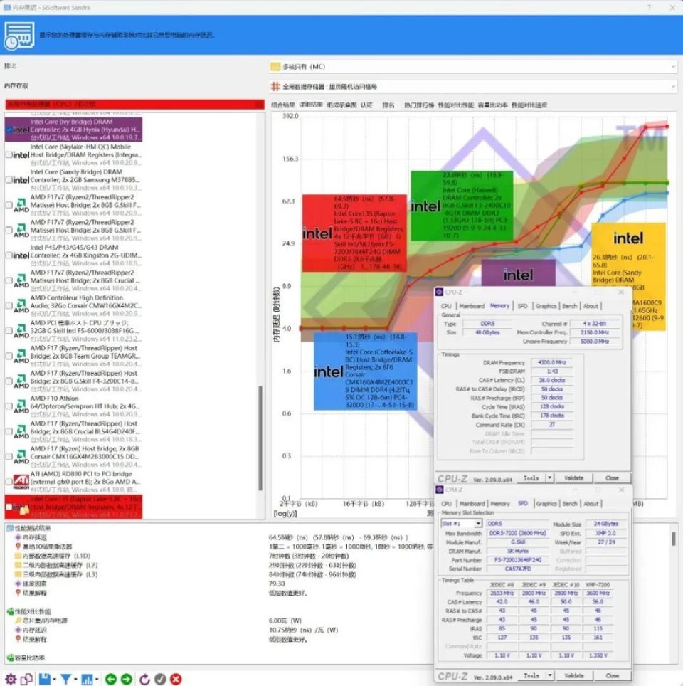
Task: Open Tools dropdown arrow in CPU-Z Memory window
Action: click(549, 478)
